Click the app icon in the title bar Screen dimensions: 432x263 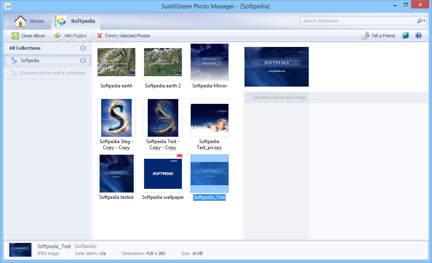point(8,6)
